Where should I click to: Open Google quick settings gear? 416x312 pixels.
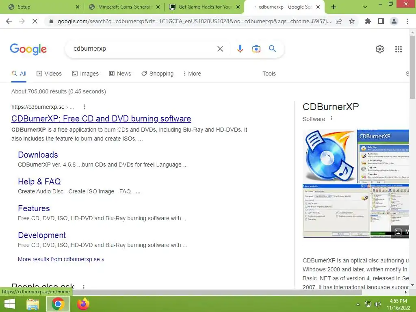(380, 49)
